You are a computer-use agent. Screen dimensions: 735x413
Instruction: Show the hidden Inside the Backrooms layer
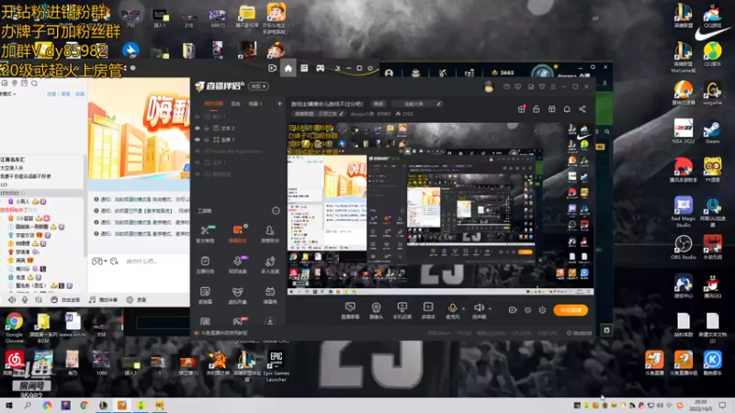198,151
